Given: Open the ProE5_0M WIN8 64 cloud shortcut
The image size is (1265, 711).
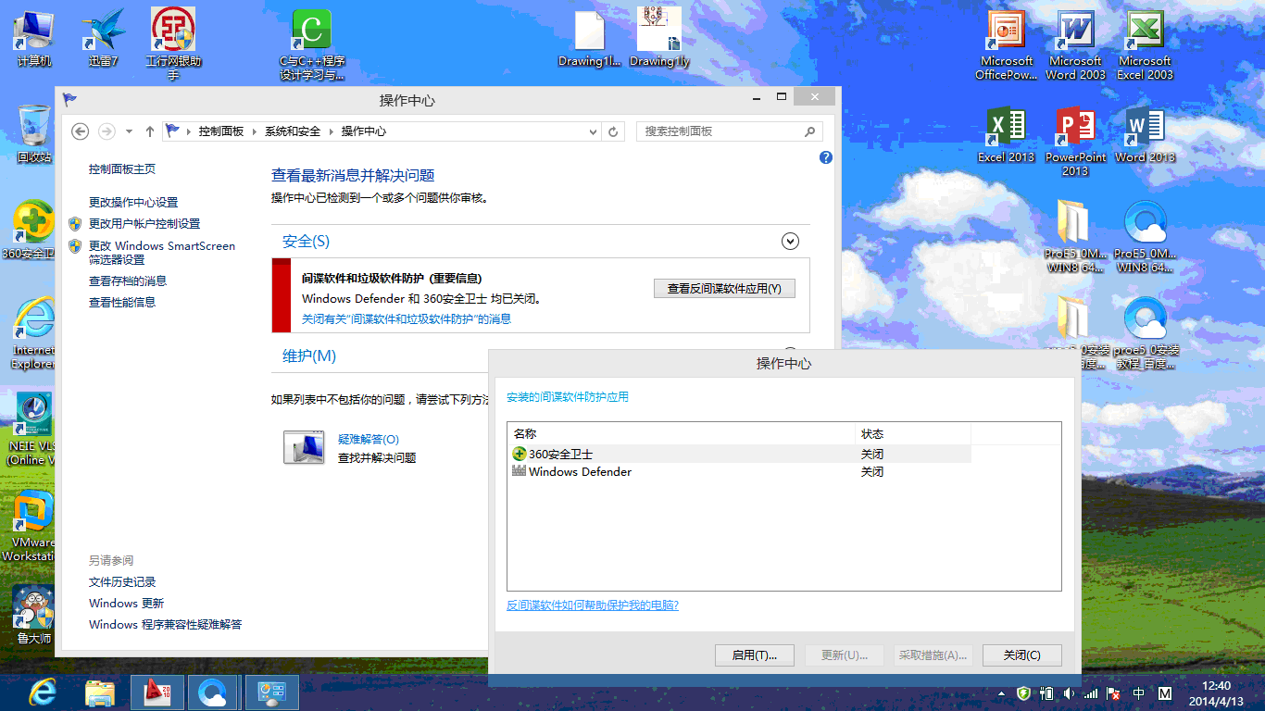Looking at the screenshot, I should point(1146,236).
